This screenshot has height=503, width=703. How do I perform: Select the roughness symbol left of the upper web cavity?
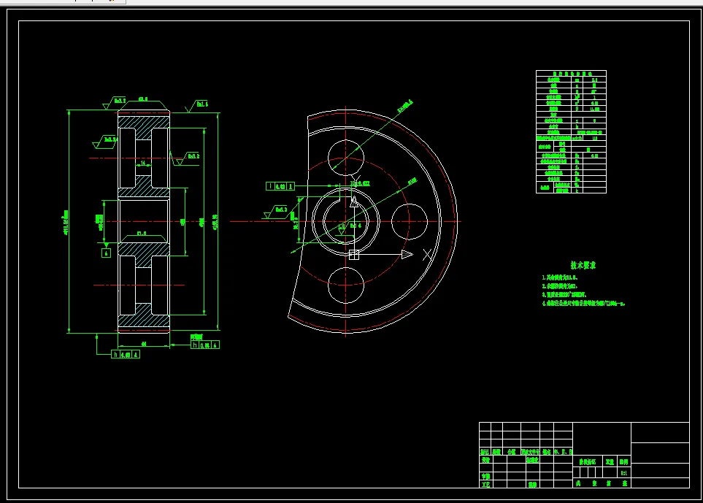click(105, 142)
